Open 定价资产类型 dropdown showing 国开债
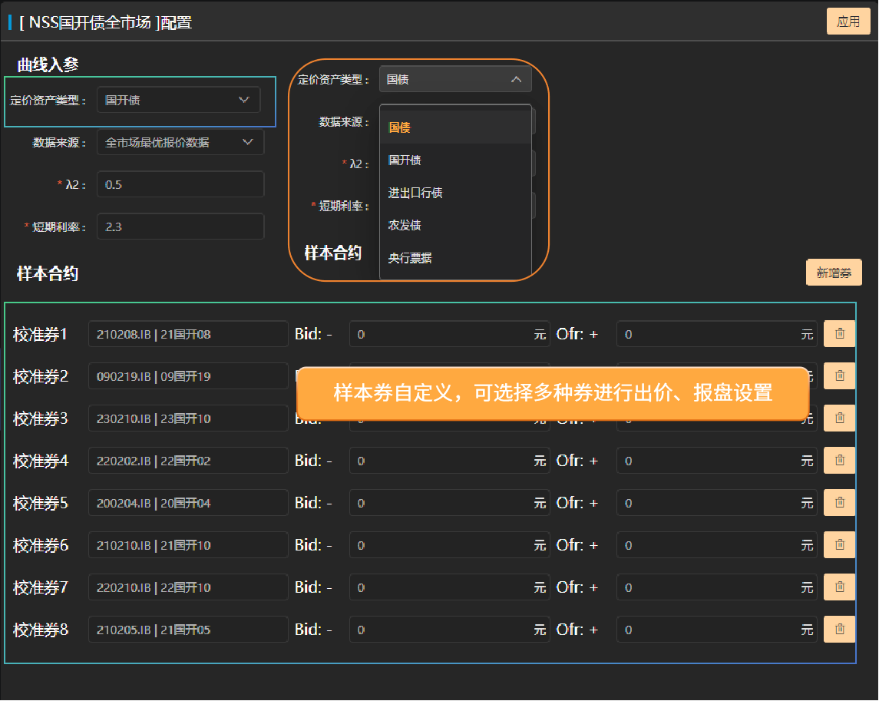879x701 pixels. (x=178, y=100)
